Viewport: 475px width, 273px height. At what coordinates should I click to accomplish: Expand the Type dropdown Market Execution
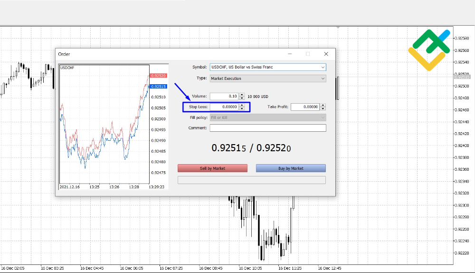pyautogui.click(x=268, y=78)
